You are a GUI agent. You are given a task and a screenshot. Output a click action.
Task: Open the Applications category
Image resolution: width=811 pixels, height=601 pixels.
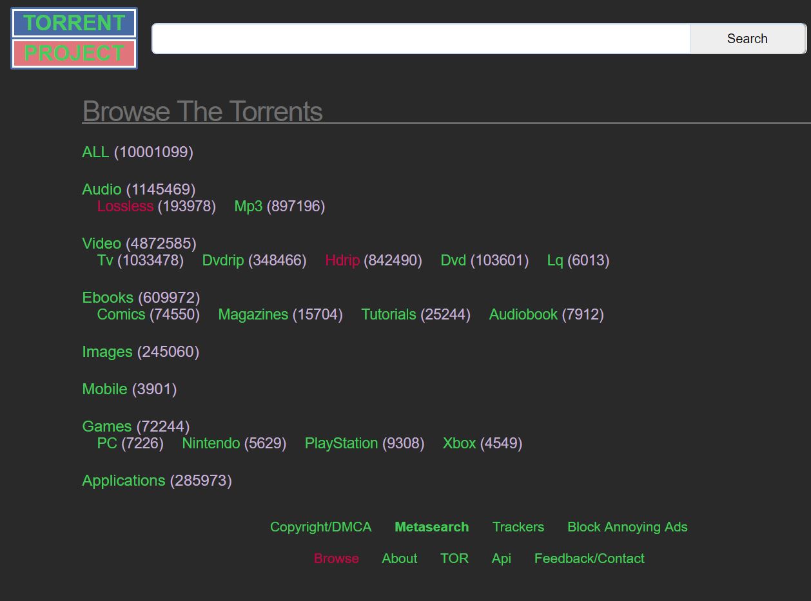pos(123,481)
